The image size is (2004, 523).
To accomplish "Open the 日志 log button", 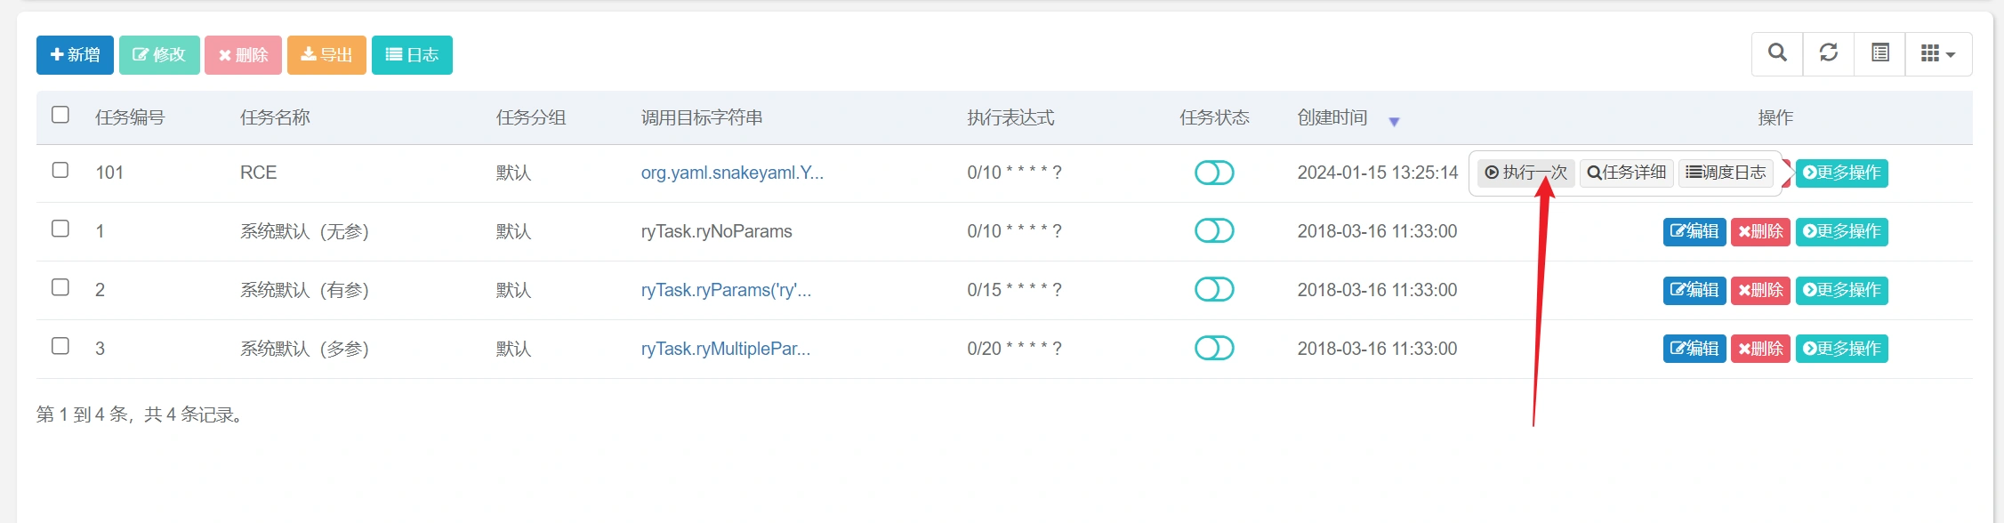I will pos(412,55).
